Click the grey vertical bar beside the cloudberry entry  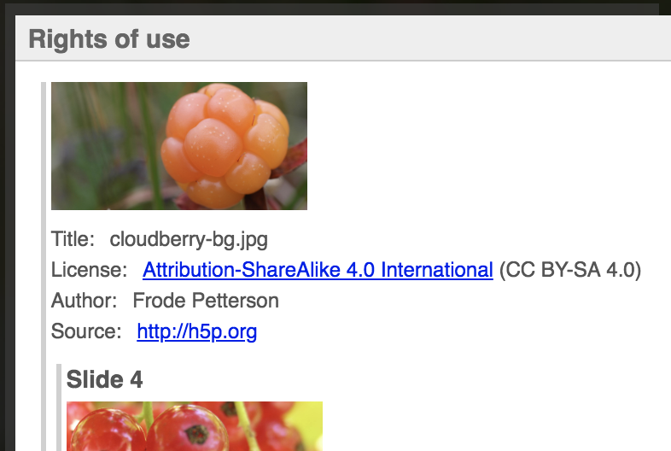click(44, 266)
